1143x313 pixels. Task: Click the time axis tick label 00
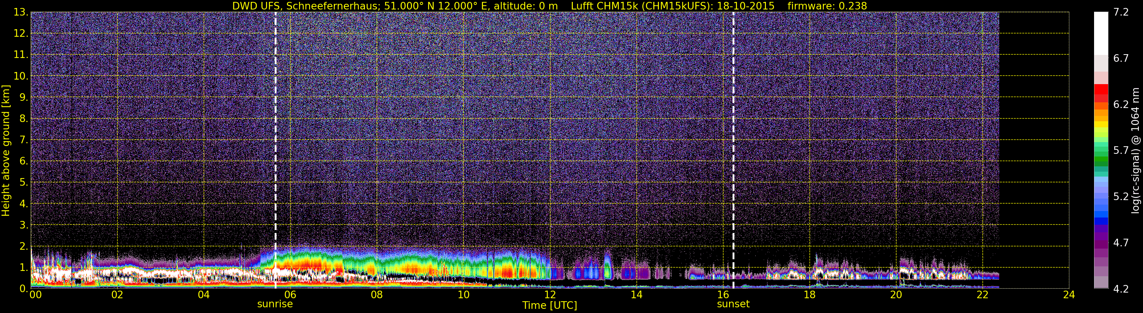coord(36,295)
